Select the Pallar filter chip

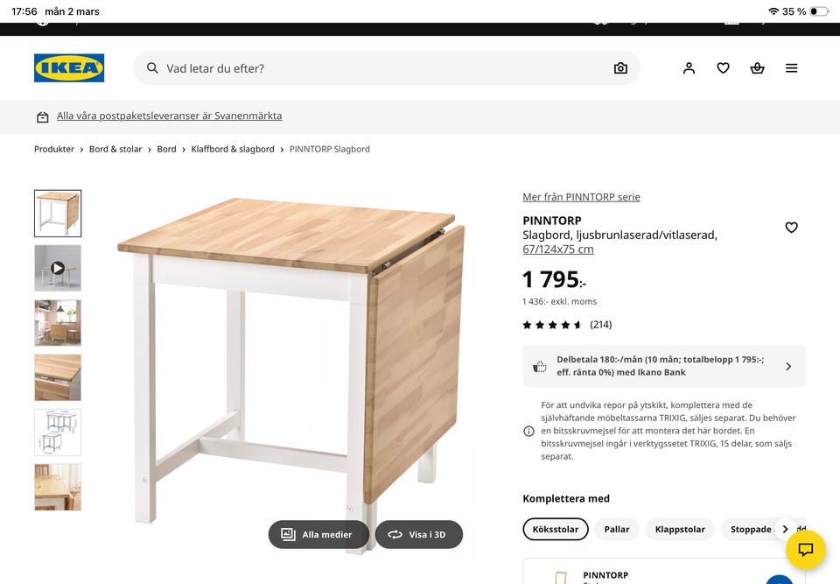pyautogui.click(x=615, y=529)
